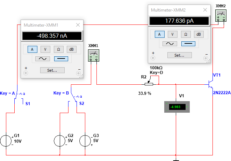Switch Multimeter-XMM2 to DC mode
231x161 pixels.
pos(188,44)
